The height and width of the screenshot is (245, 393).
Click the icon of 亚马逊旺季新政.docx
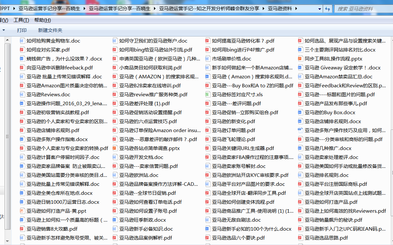115,220
